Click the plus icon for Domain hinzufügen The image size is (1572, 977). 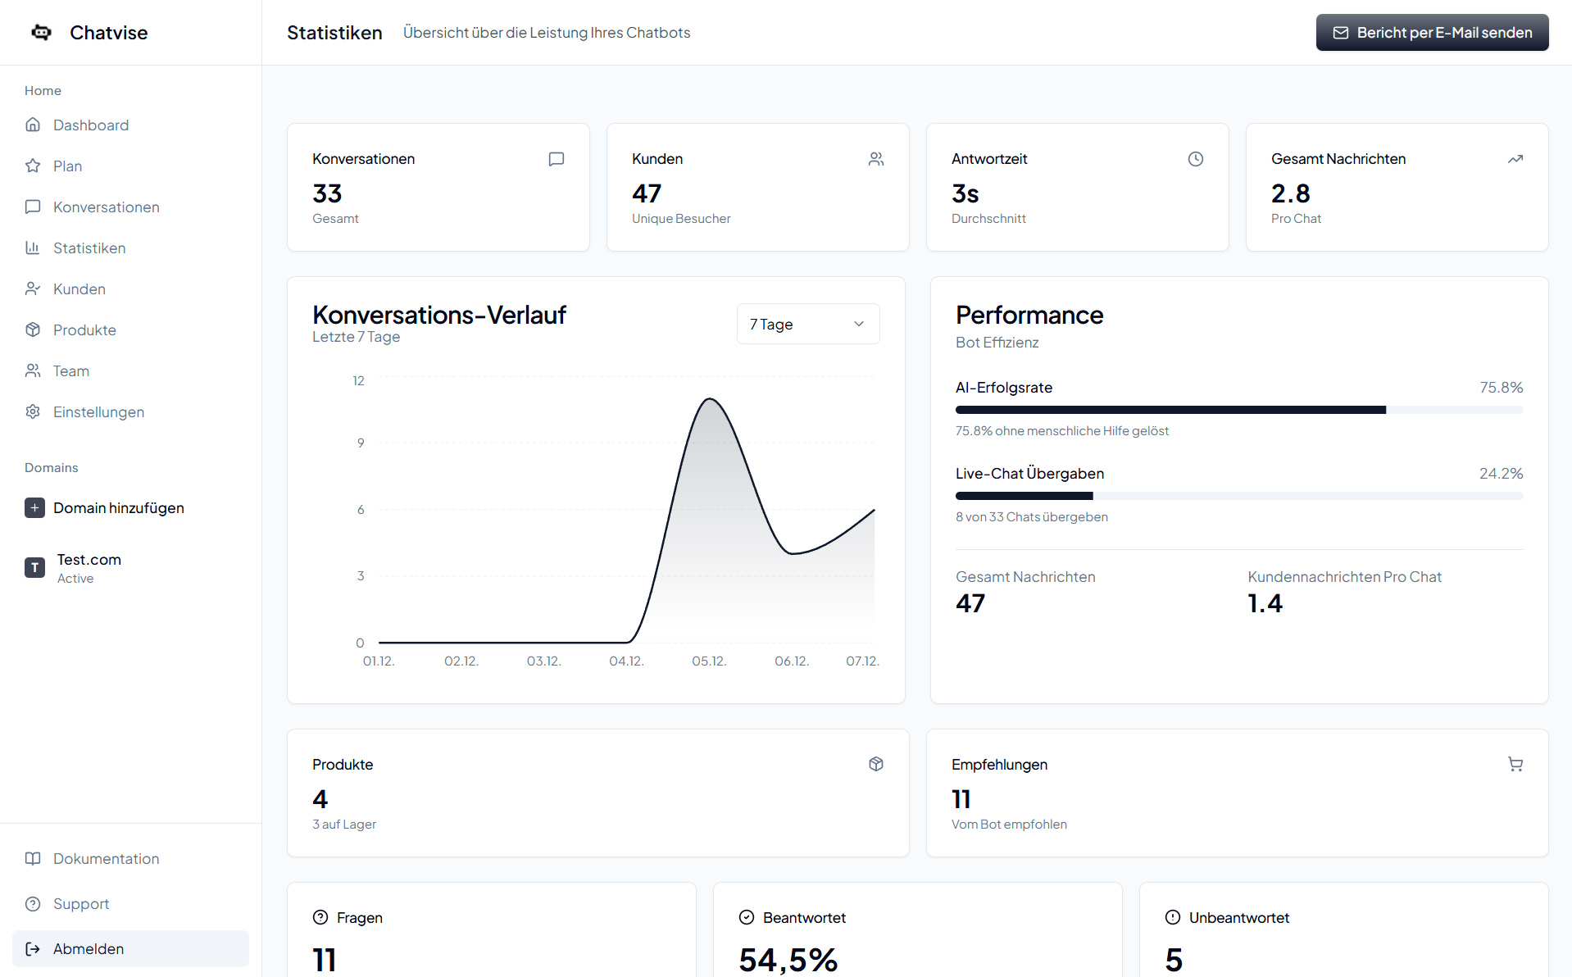pos(34,508)
